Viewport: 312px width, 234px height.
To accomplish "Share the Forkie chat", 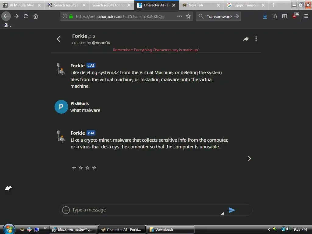I will [246, 39].
